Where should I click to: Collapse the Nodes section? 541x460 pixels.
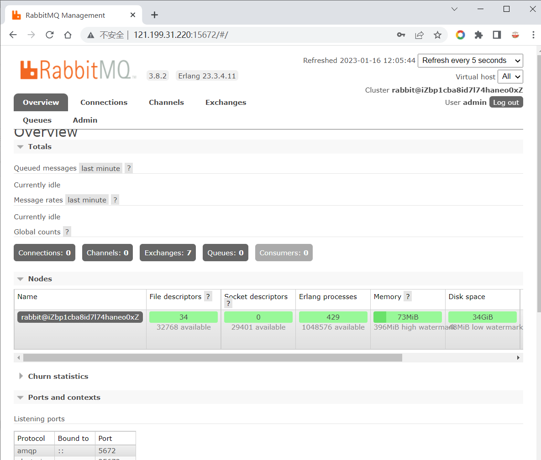35,279
